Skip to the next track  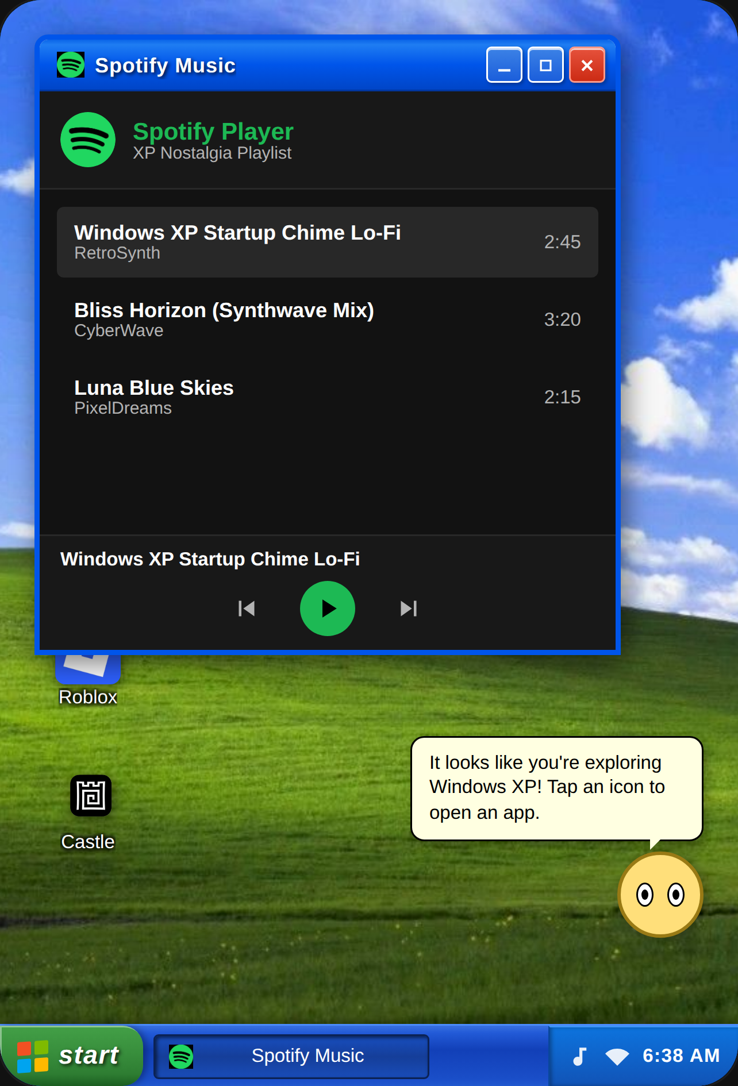coord(409,609)
